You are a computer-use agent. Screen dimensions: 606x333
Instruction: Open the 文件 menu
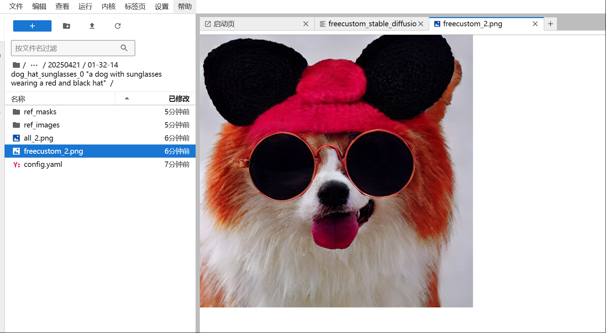pyautogui.click(x=16, y=6)
